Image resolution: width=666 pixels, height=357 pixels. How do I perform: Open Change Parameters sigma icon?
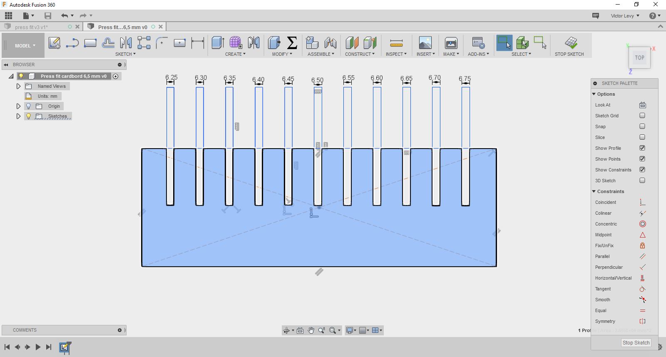tap(292, 42)
